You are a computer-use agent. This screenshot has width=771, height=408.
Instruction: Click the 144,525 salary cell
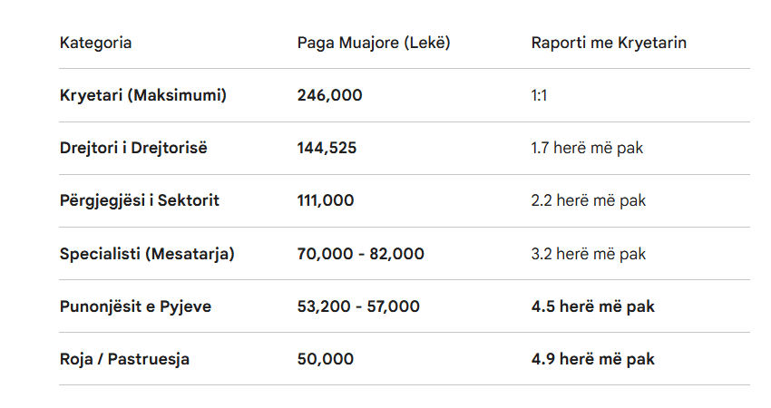coord(327,148)
